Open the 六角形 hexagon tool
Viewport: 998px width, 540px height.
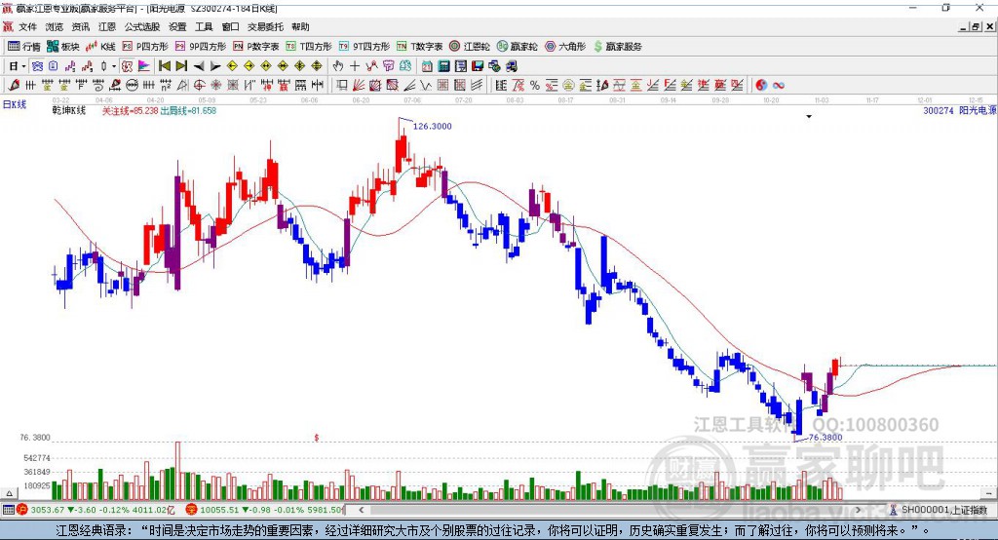tap(565, 47)
